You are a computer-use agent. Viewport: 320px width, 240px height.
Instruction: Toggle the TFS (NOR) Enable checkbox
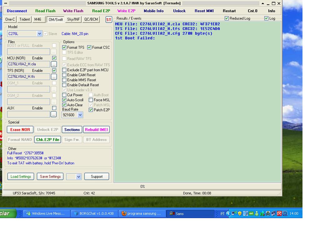(54, 71)
